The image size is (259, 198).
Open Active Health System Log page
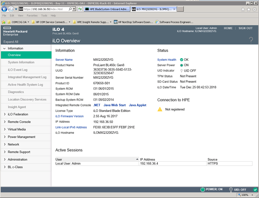coord(26,85)
